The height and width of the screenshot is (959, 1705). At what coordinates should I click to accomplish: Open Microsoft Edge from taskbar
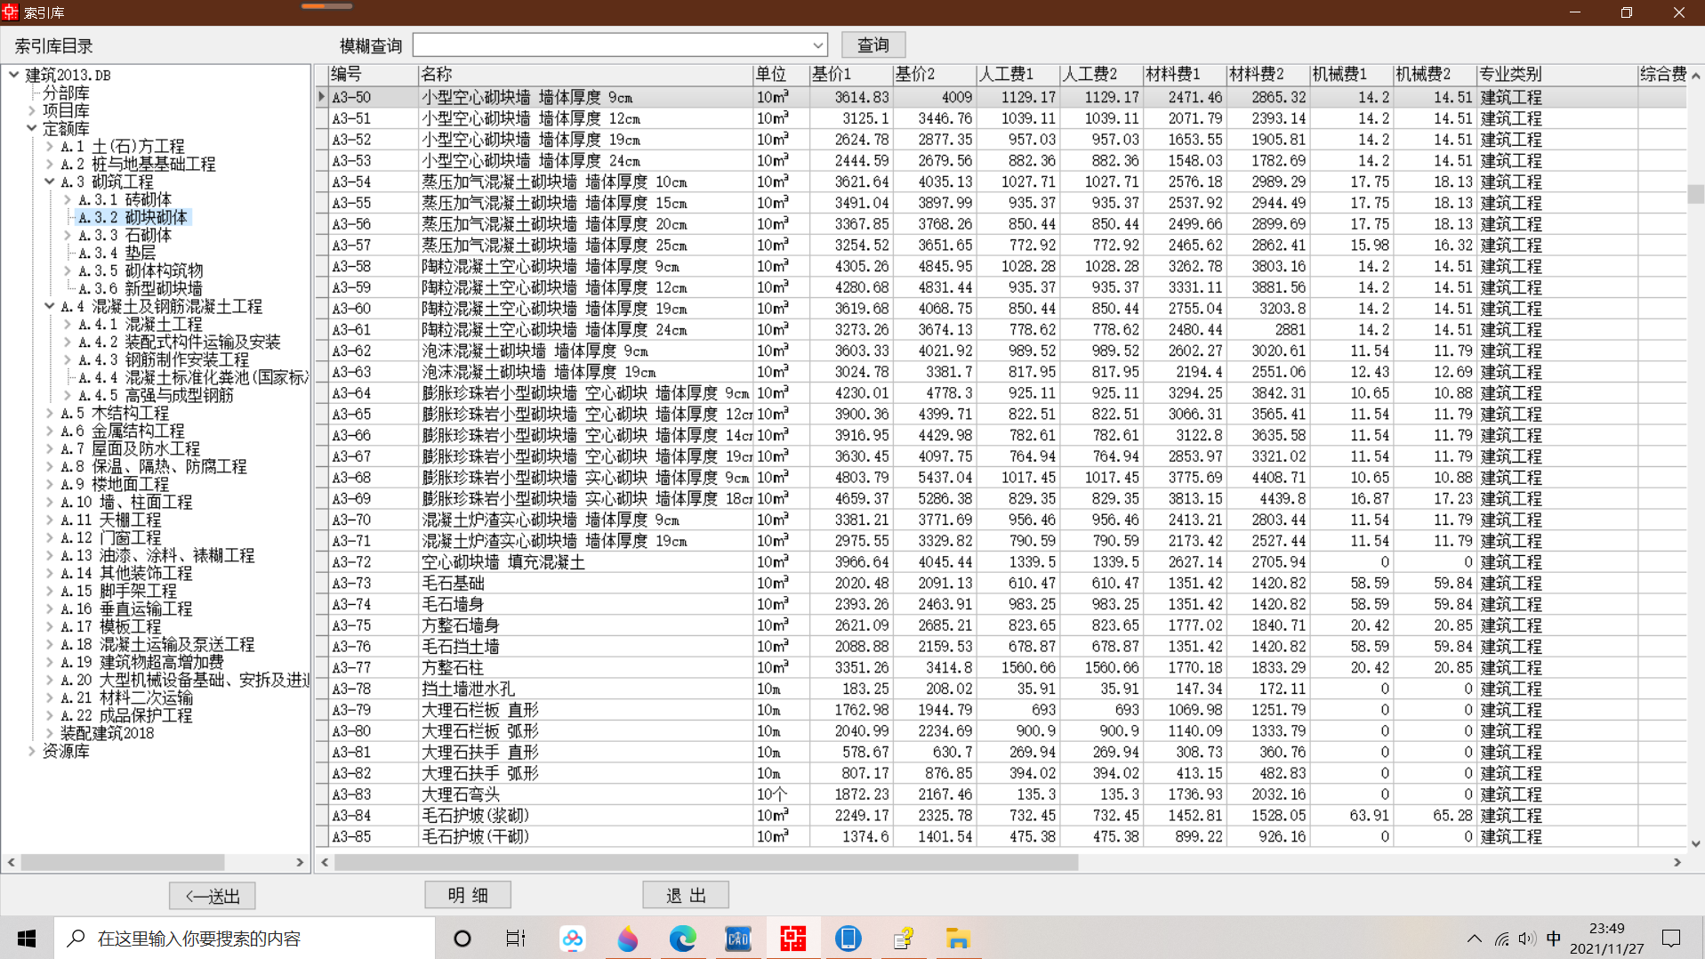point(683,938)
